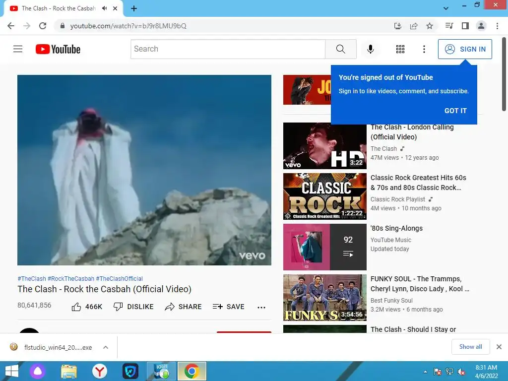Open The Clash channel under London Calling
Image resolution: width=508 pixels, height=381 pixels.
[x=383, y=149]
